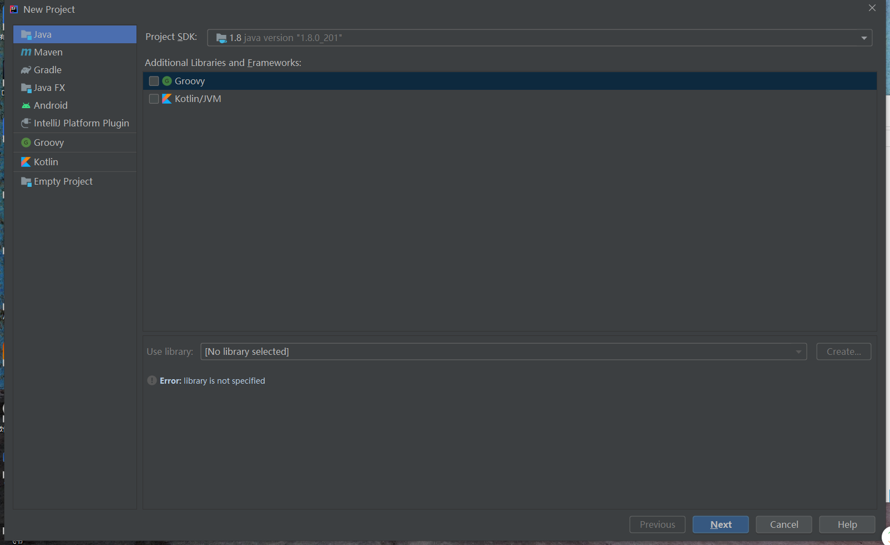The height and width of the screenshot is (545, 890).
Task: Select Maven project type
Action: (x=75, y=52)
